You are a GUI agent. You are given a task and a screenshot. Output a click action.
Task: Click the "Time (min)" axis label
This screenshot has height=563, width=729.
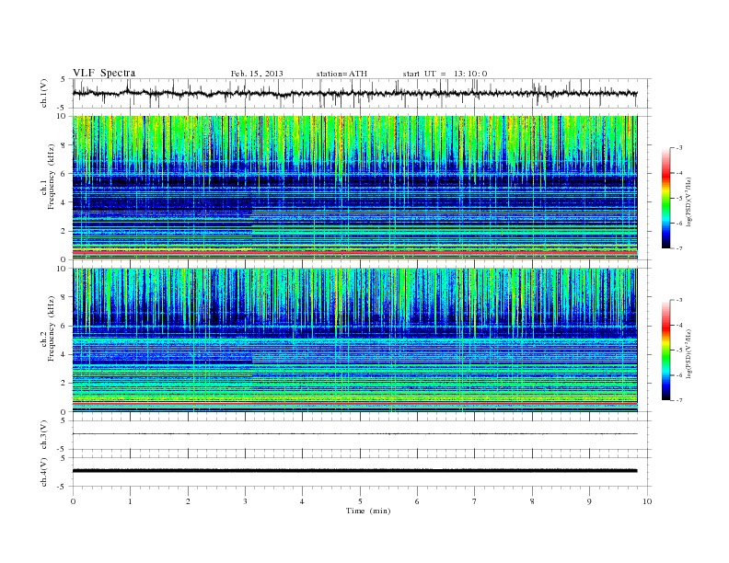click(x=368, y=511)
